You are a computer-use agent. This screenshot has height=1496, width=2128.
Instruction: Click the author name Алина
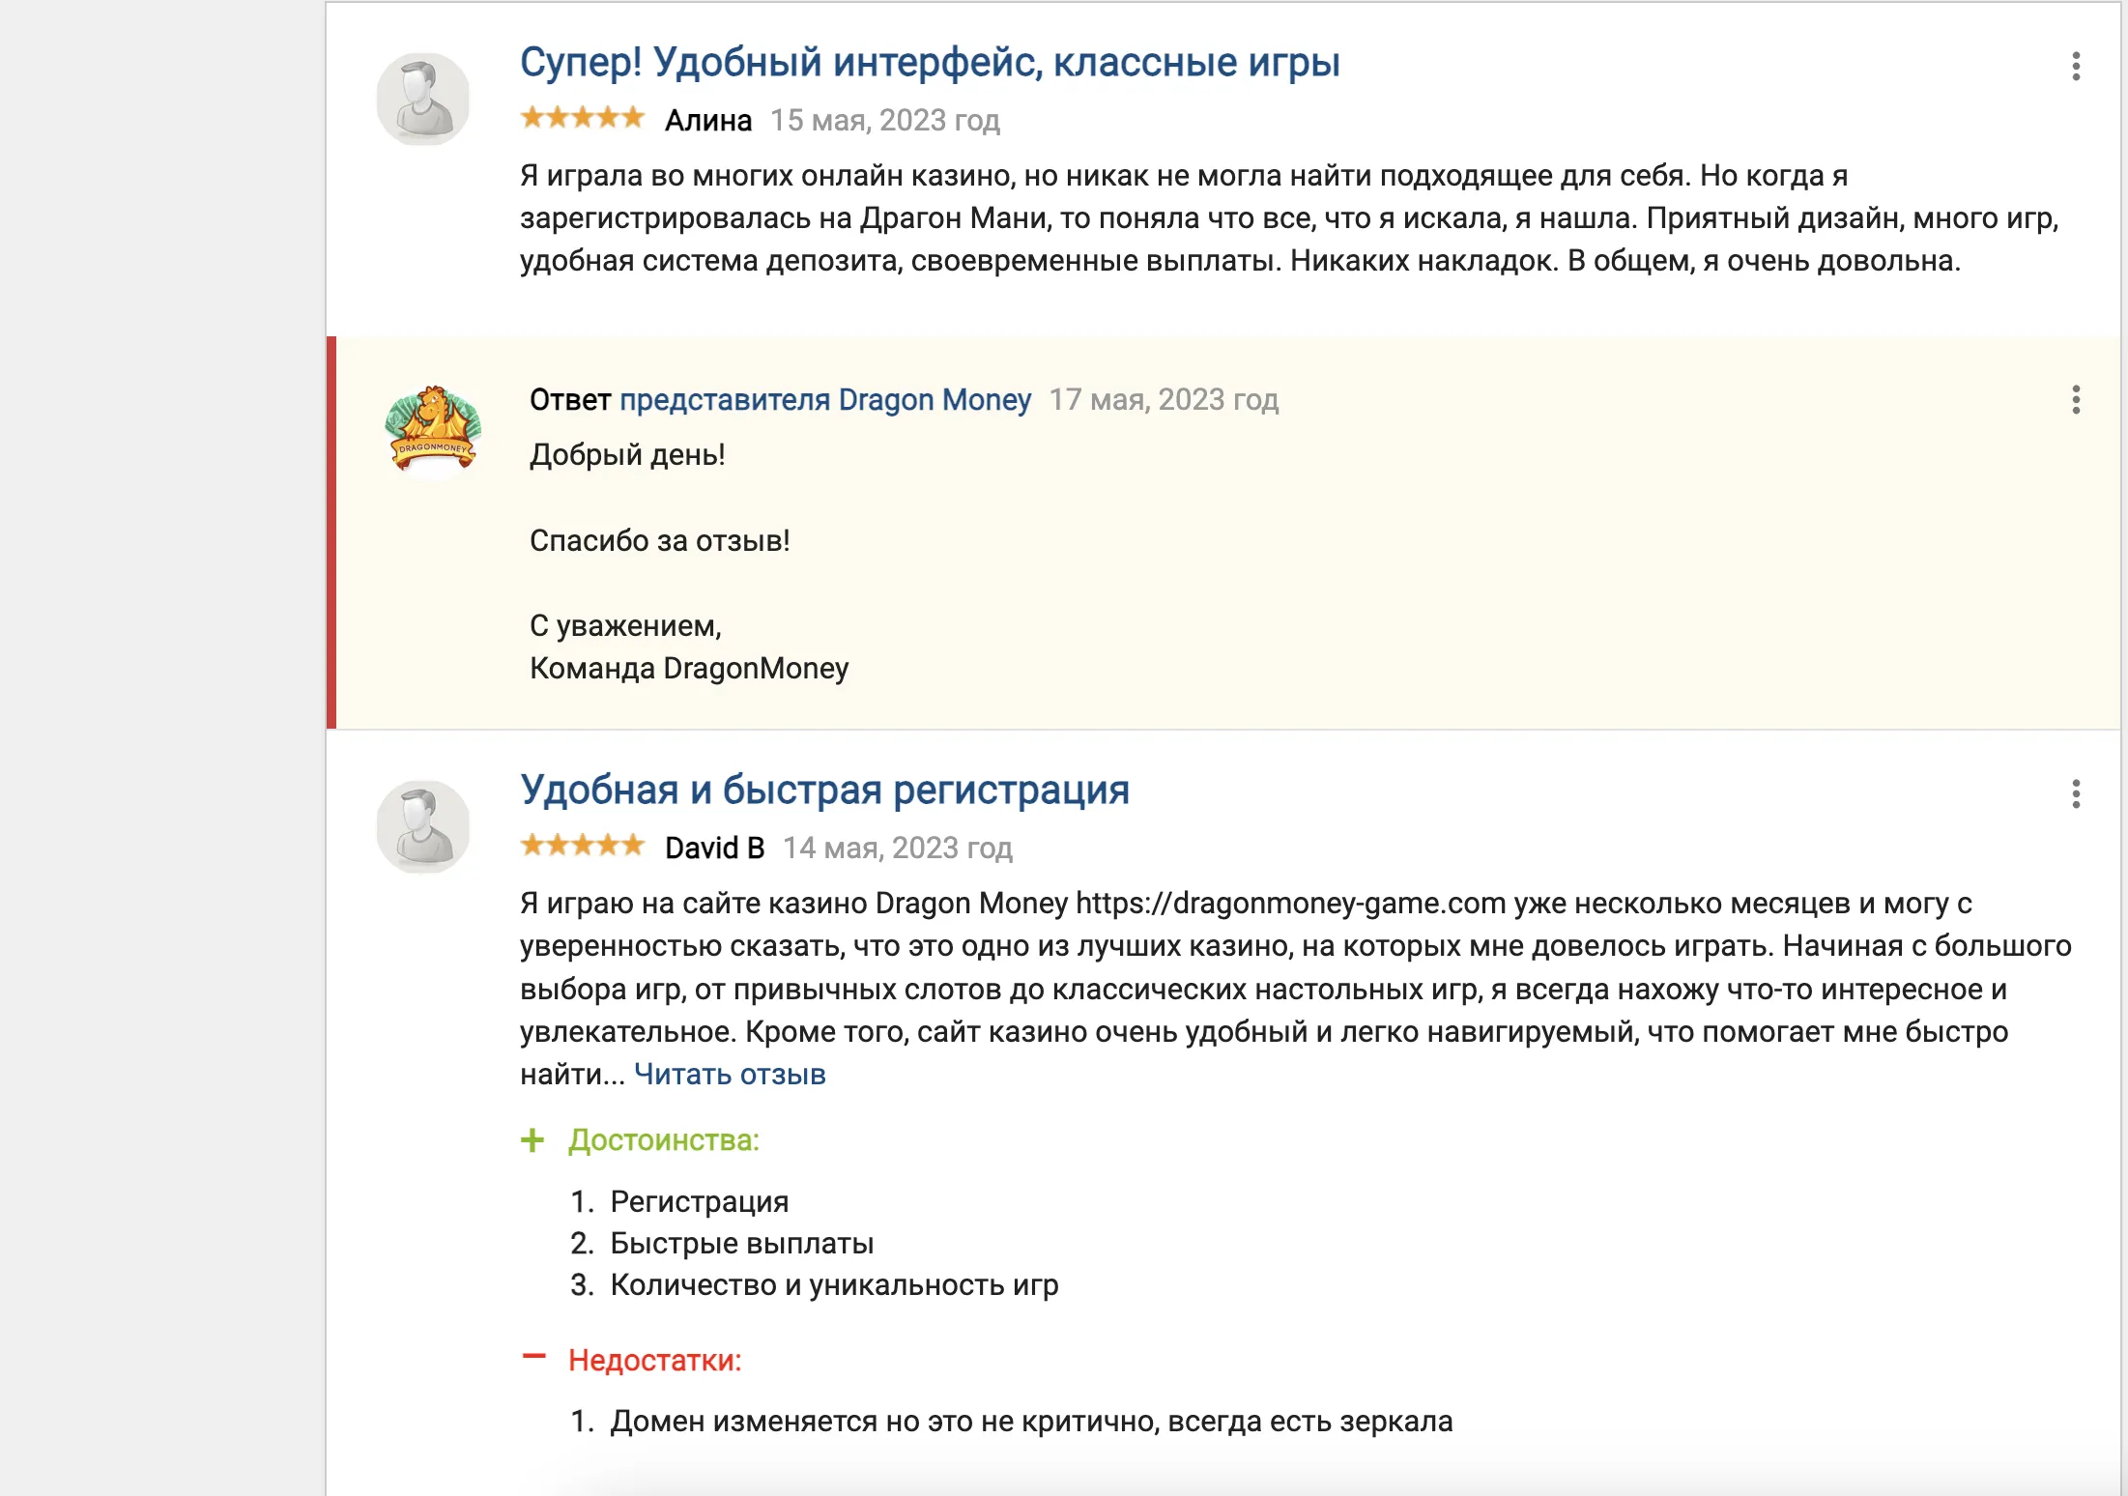click(708, 120)
